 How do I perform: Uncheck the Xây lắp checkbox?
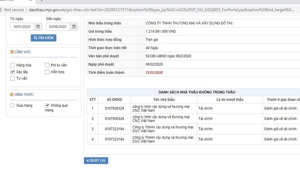tap(12, 72)
